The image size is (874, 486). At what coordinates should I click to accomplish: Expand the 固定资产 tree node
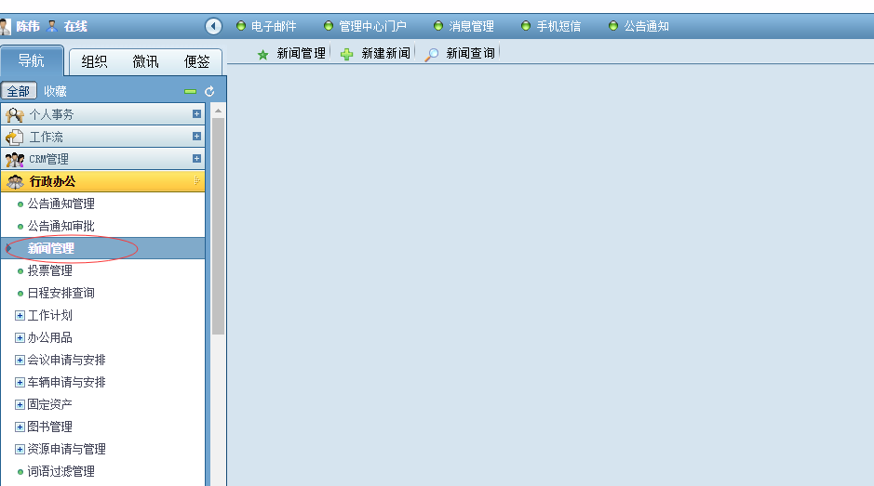point(20,404)
